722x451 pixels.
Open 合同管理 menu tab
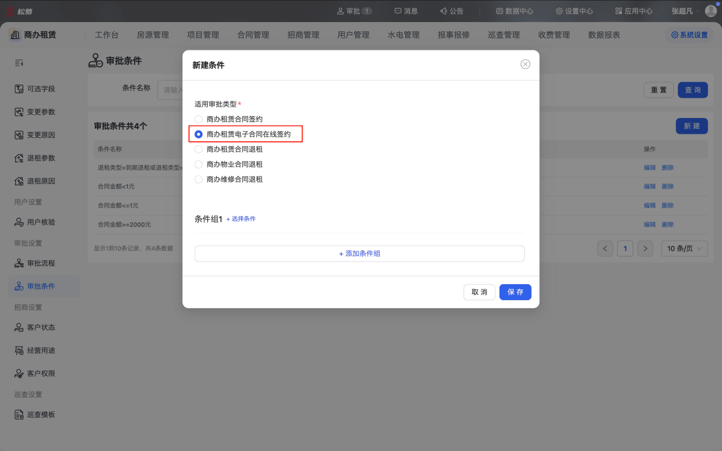[253, 35]
